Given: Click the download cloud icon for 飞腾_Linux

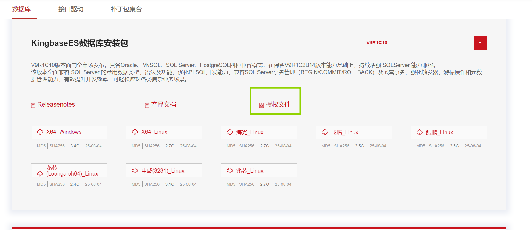Looking at the screenshot, I should (325, 133).
